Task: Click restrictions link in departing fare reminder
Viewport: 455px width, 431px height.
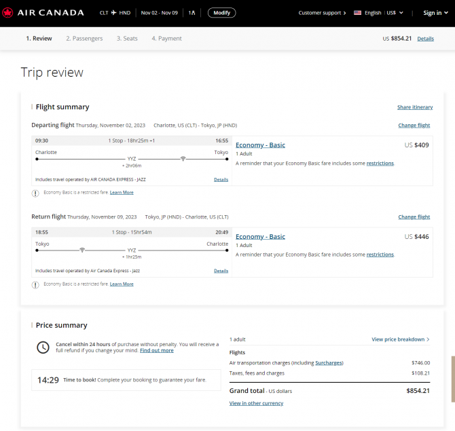Action: tap(380, 164)
